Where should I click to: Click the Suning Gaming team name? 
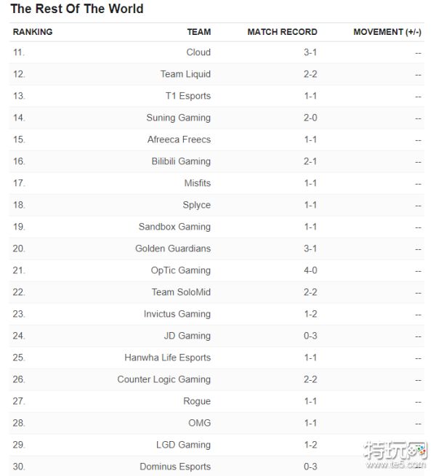point(178,118)
